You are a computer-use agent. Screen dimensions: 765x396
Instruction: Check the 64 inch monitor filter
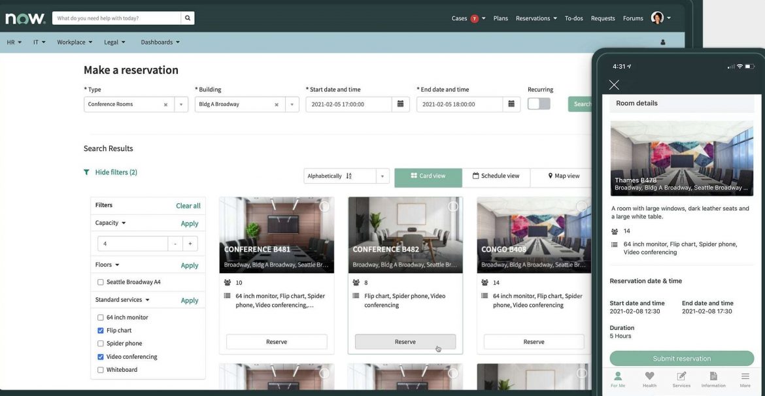tap(101, 318)
